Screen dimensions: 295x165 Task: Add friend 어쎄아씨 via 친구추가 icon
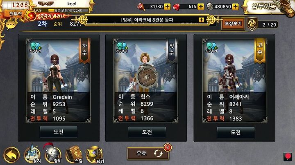point(211,47)
